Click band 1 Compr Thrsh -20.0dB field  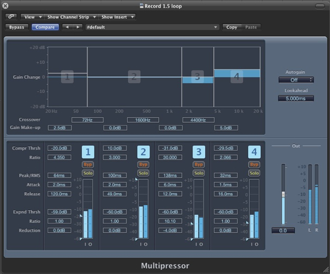click(59, 148)
